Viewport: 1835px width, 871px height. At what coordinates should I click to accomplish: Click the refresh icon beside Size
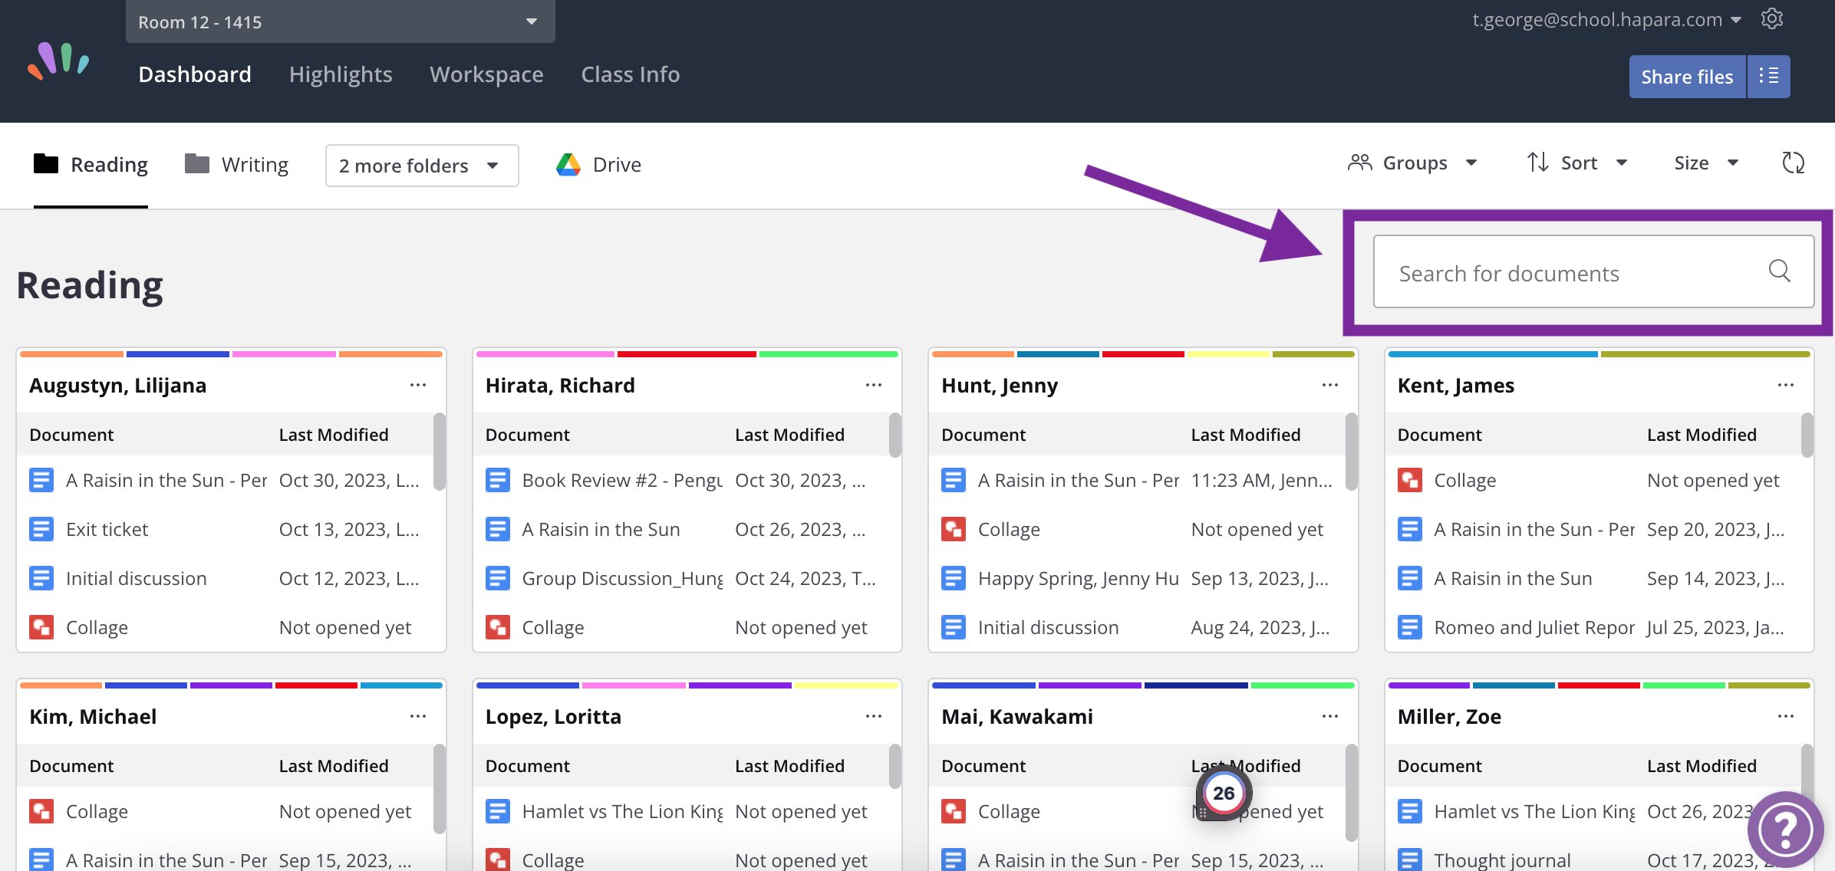1793,163
